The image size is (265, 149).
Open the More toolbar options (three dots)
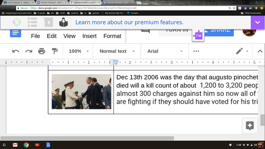196,51
